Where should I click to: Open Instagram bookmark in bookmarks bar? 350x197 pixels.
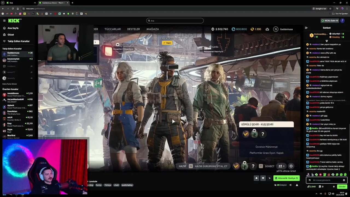tap(20, 14)
